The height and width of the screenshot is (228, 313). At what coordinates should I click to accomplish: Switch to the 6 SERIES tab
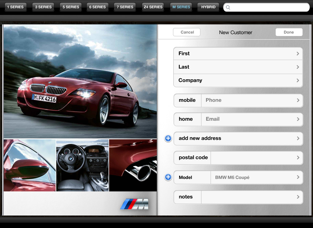(98, 7)
